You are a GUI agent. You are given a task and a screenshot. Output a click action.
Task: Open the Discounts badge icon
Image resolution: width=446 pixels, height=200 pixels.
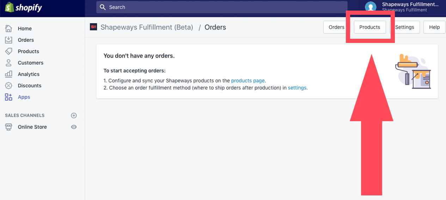(x=8, y=86)
